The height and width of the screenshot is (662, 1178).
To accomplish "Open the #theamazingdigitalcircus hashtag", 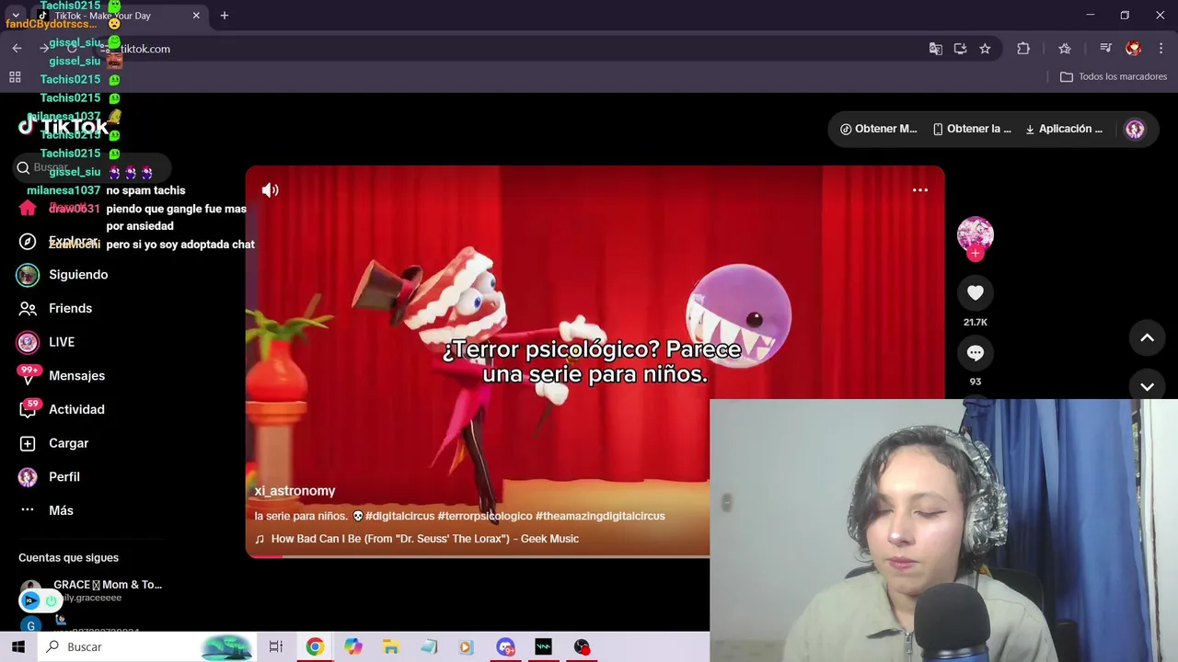I will [x=600, y=516].
